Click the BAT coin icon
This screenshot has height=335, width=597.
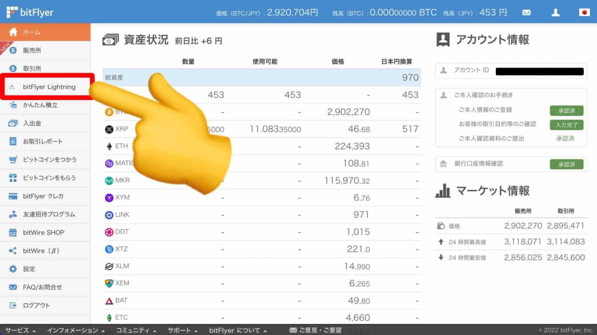tap(109, 301)
